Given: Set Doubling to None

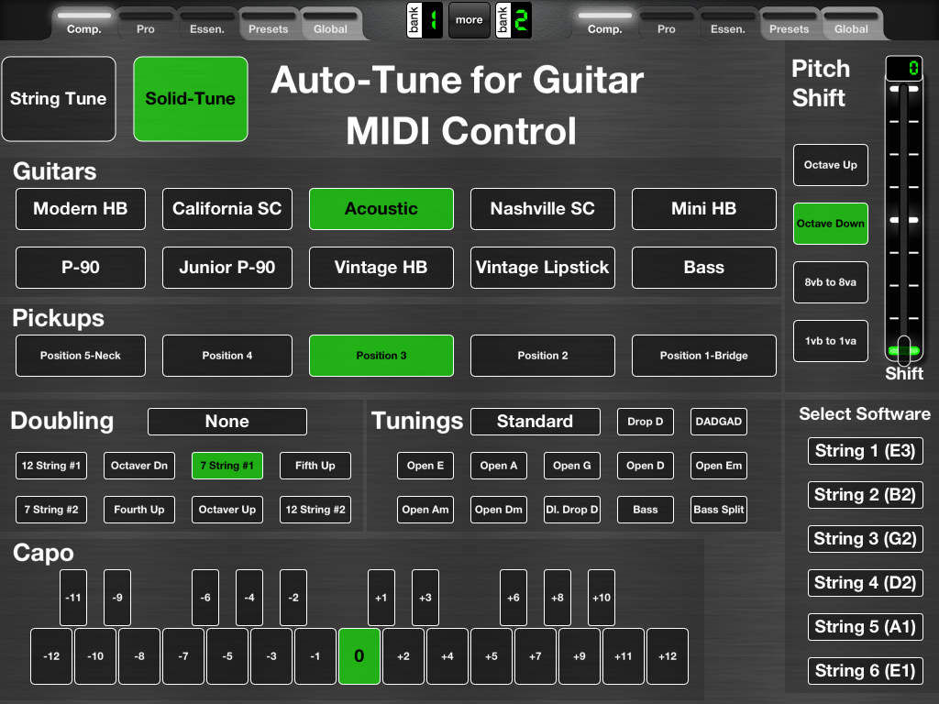Looking at the screenshot, I should pyautogui.click(x=227, y=422).
